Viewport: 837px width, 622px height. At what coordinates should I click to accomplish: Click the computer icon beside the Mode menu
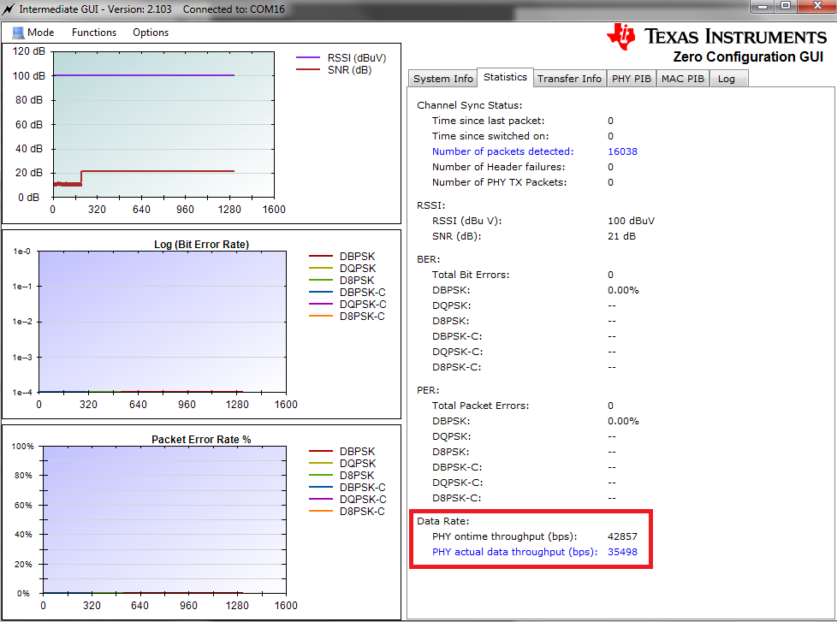click(18, 33)
